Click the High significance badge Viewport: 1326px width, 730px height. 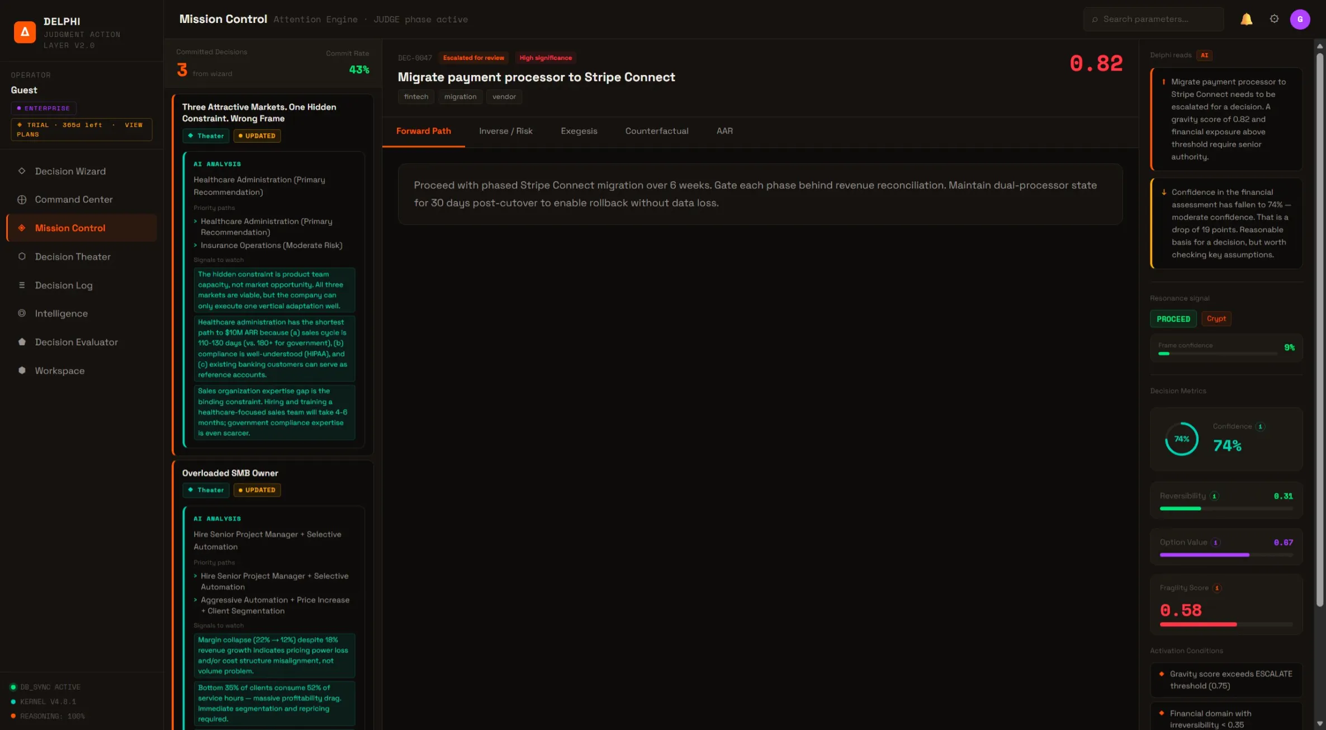546,58
